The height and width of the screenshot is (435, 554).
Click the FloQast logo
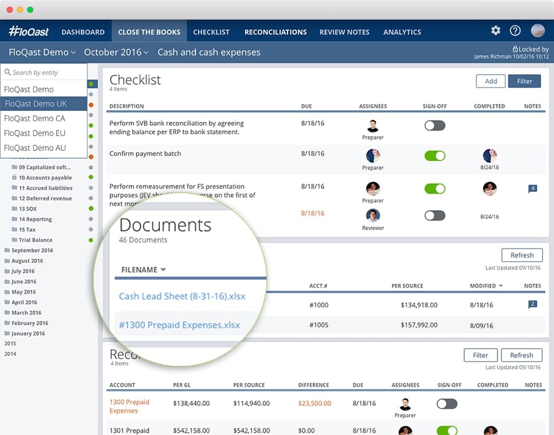29,31
